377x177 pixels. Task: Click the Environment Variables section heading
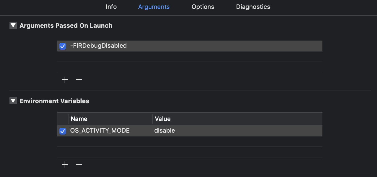point(54,101)
